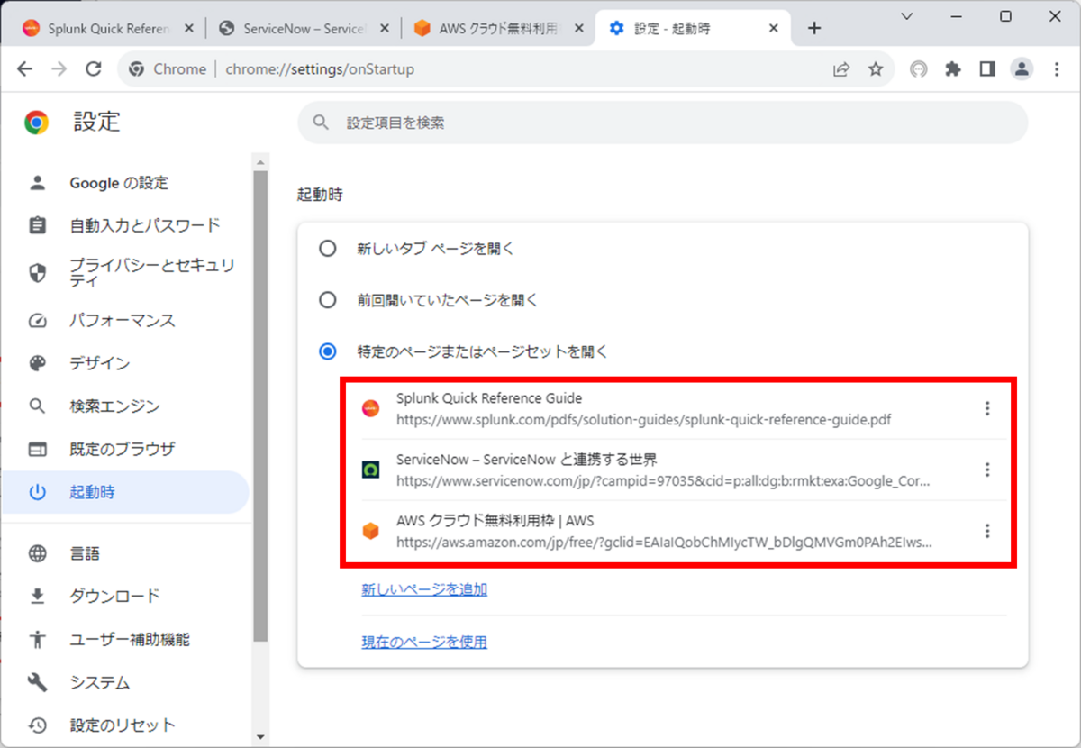Image resolution: width=1081 pixels, height=748 pixels.
Task: Click the forward navigation arrow
Action: [59, 69]
